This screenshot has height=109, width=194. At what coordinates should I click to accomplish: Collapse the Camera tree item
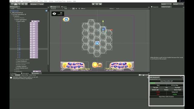click(x=13, y=16)
